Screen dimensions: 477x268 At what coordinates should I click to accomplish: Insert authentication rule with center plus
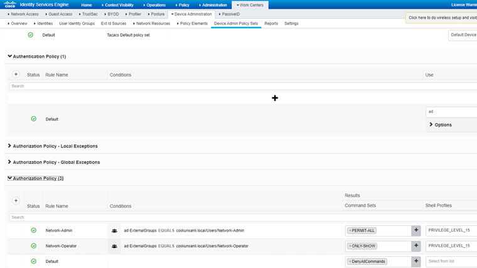pyautogui.click(x=275, y=98)
